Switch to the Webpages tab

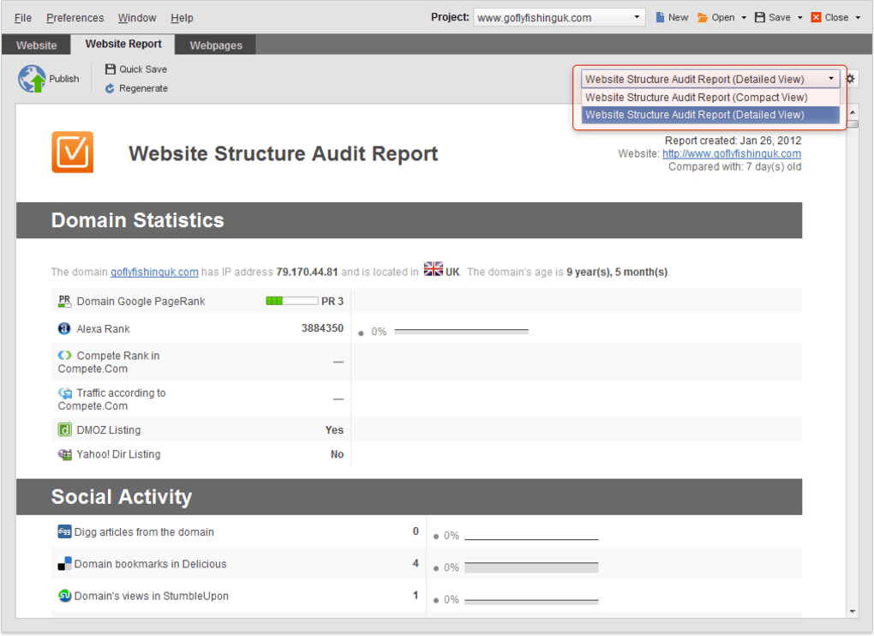(214, 44)
